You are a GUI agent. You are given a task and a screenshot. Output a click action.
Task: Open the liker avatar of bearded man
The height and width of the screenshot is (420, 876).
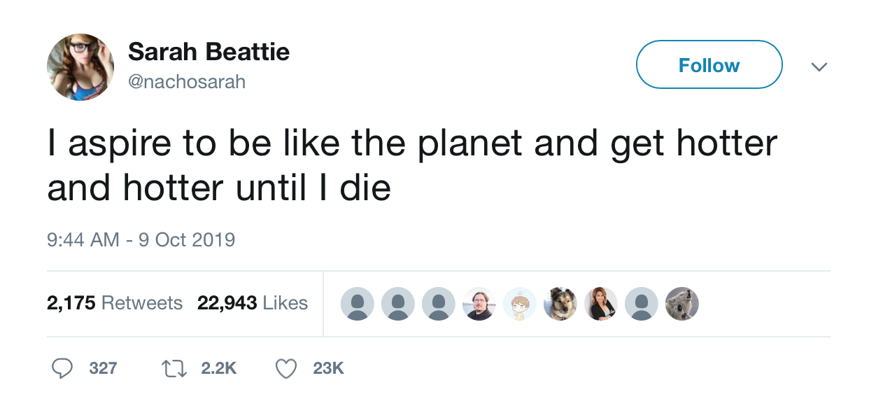point(479,304)
